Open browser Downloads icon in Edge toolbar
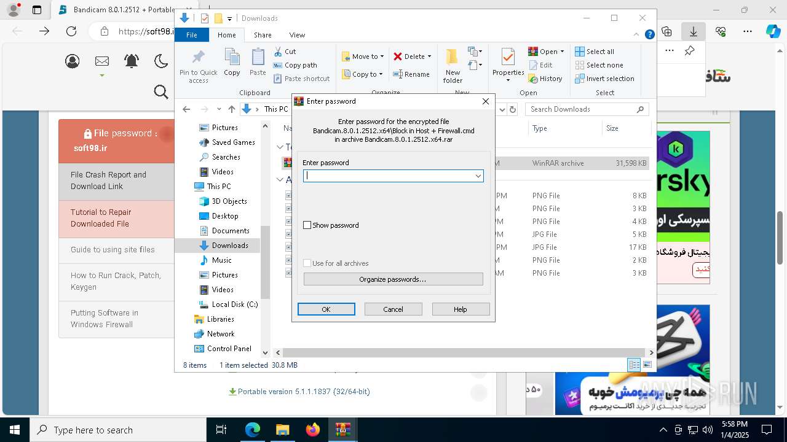This screenshot has height=442, width=787. click(x=694, y=31)
